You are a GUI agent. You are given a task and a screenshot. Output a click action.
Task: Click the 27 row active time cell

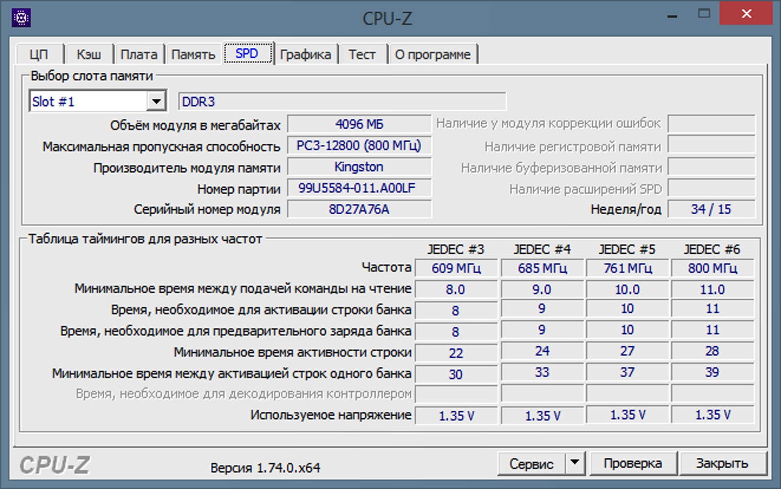click(627, 351)
